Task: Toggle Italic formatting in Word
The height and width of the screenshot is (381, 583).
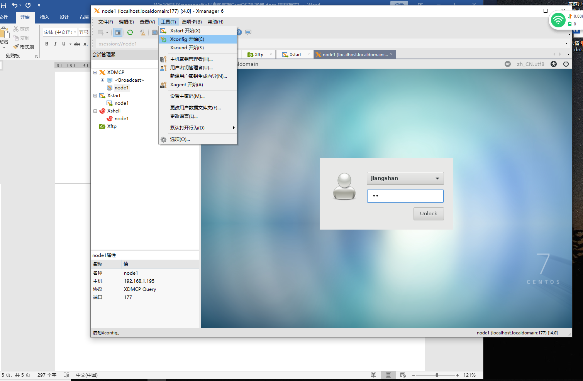Action: (x=55, y=44)
